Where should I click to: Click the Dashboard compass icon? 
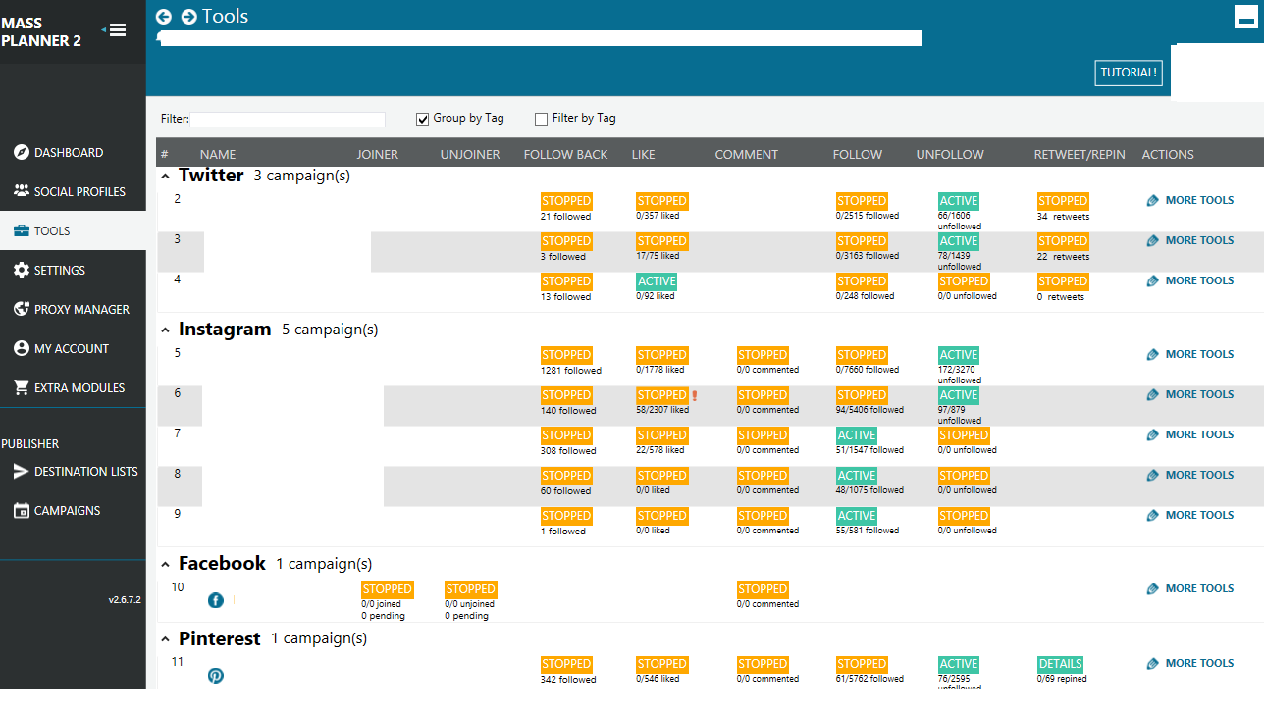pyautogui.click(x=21, y=152)
